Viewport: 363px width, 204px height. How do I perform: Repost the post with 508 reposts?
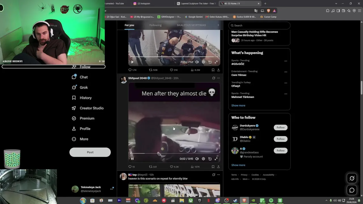[153, 70]
